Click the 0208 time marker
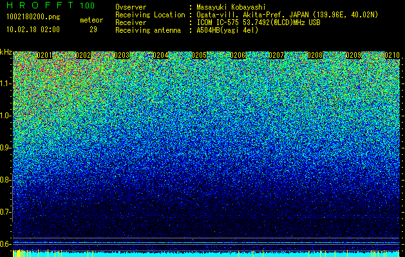Screen dimensions: 405x257 point(315,55)
